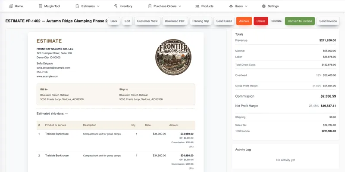This screenshot has height=172, width=345.
Task: Click the Totals panel heading
Action: point(239,34)
